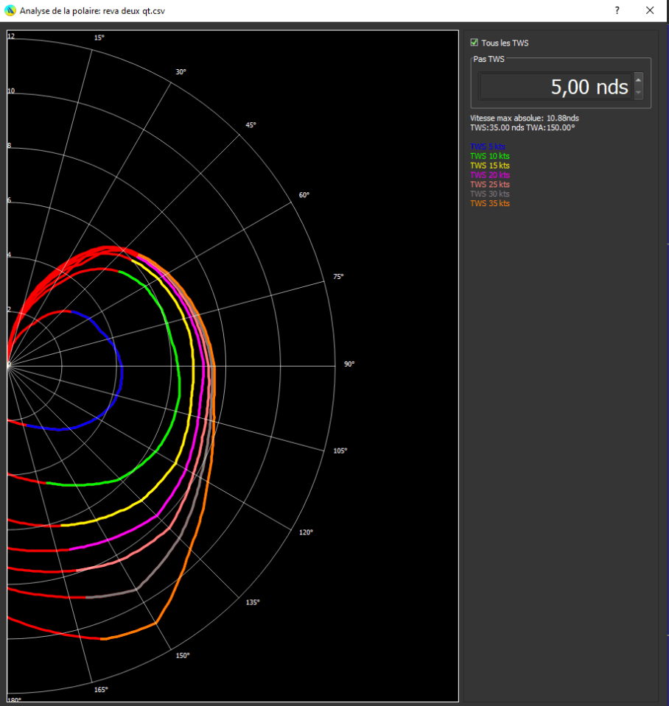
Task: Select TWS 35 kts legend entry
Action: point(490,203)
